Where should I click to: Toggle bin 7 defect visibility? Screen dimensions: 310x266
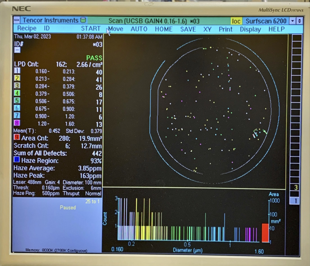[x=17, y=116]
